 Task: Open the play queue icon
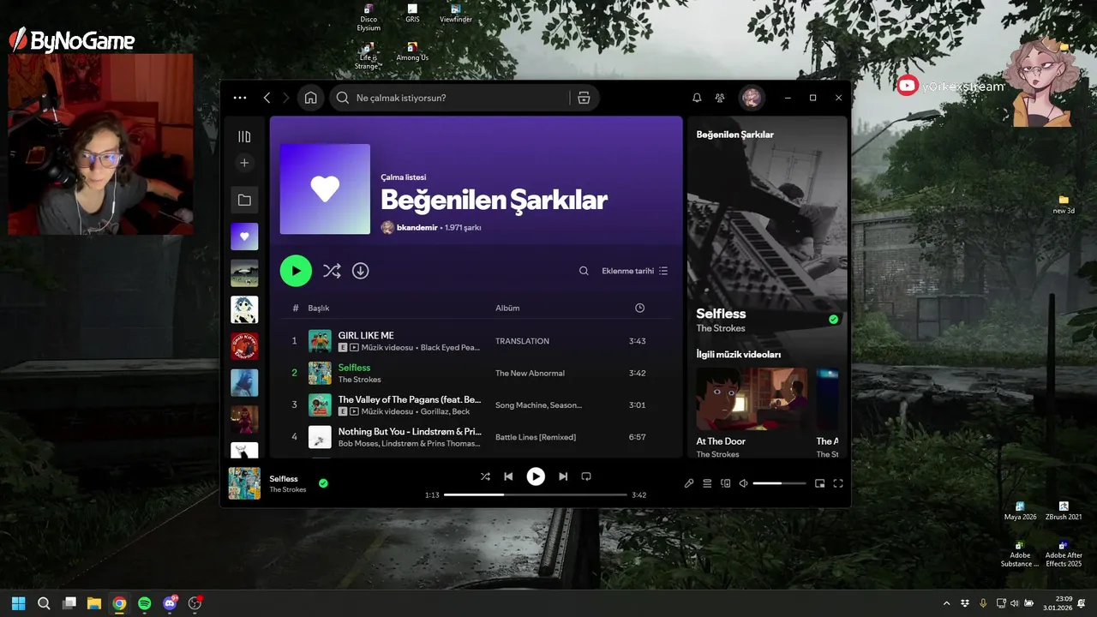pos(707,483)
